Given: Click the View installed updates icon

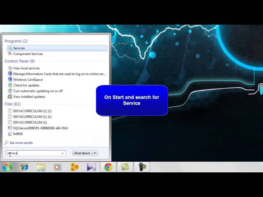Looking at the screenshot, I should 10,97.
